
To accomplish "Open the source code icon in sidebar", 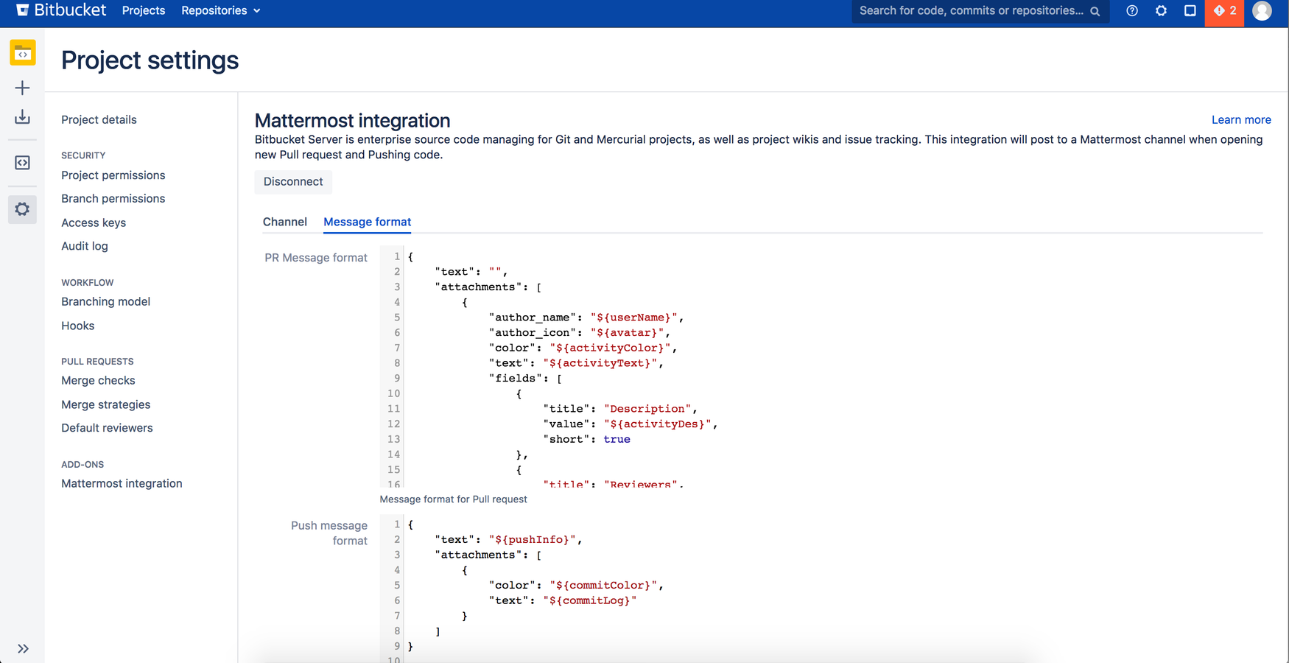I will coord(23,163).
